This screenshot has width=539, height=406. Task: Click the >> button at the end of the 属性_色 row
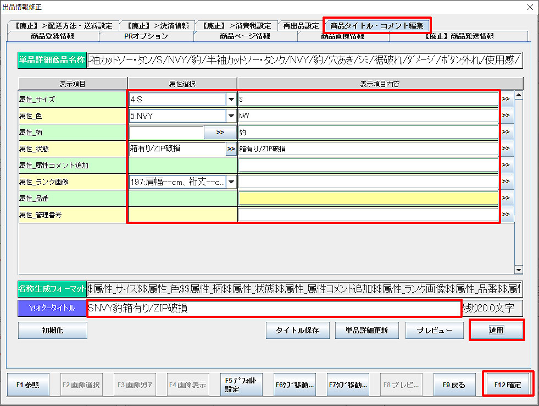(x=506, y=116)
